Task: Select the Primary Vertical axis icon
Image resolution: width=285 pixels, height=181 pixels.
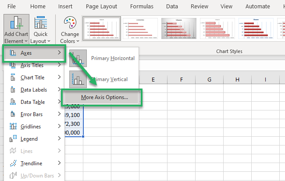Action: tap(78, 79)
